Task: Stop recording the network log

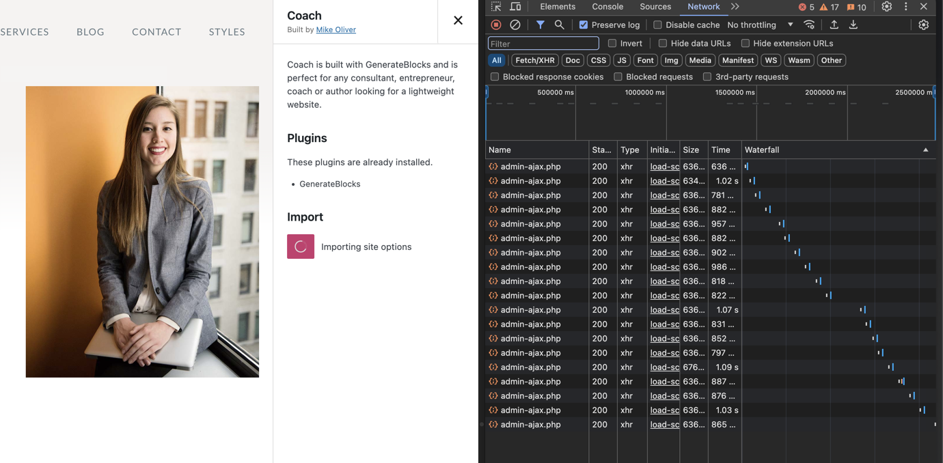Action: click(496, 25)
